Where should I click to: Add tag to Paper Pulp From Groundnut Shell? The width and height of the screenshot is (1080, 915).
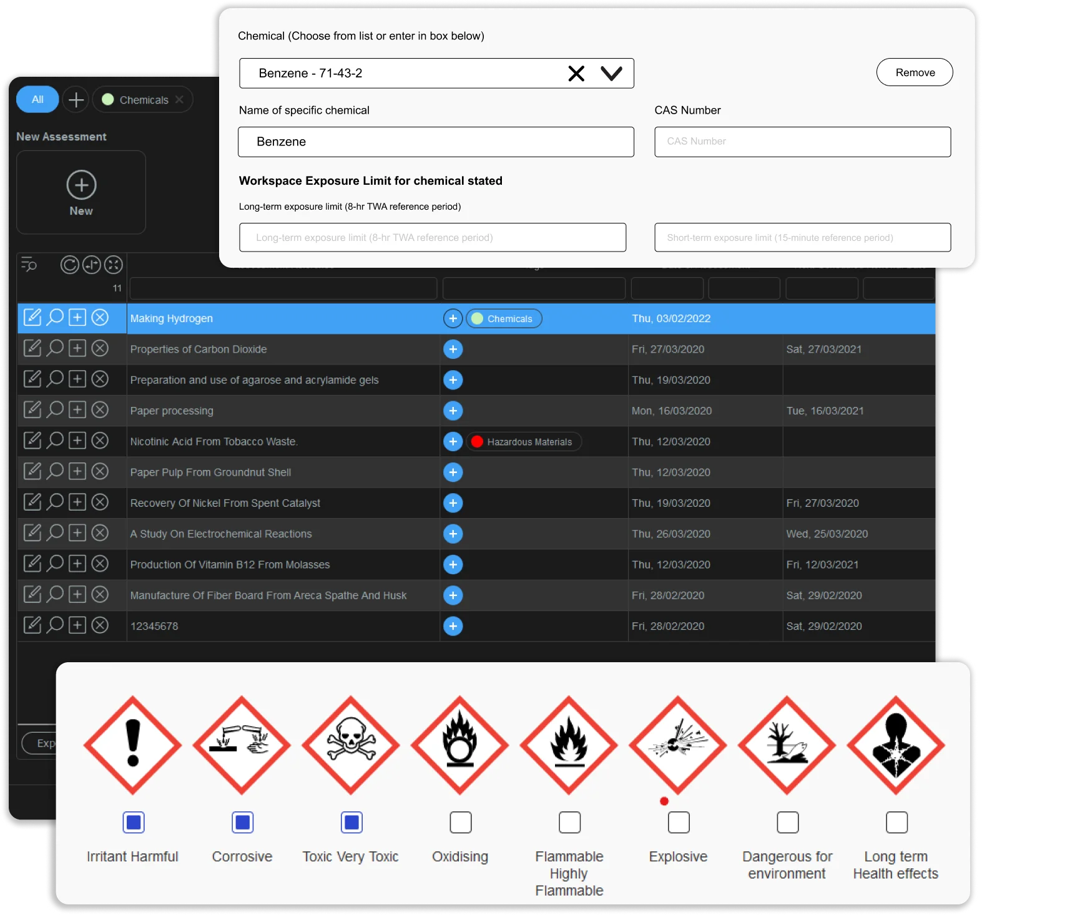453,472
